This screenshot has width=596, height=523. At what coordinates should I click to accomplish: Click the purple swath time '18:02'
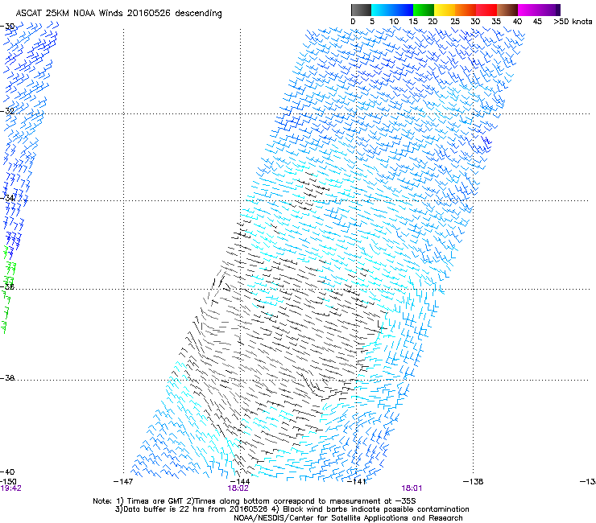point(238,488)
